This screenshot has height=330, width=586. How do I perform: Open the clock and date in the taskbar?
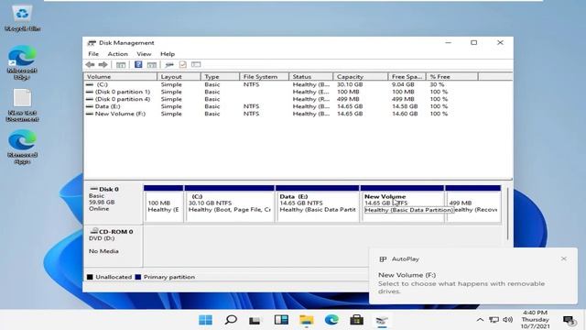535,320
